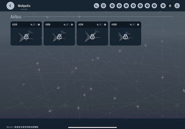
Task: Open the locked A320 card
Action: pyautogui.click(x=26, y=34)
